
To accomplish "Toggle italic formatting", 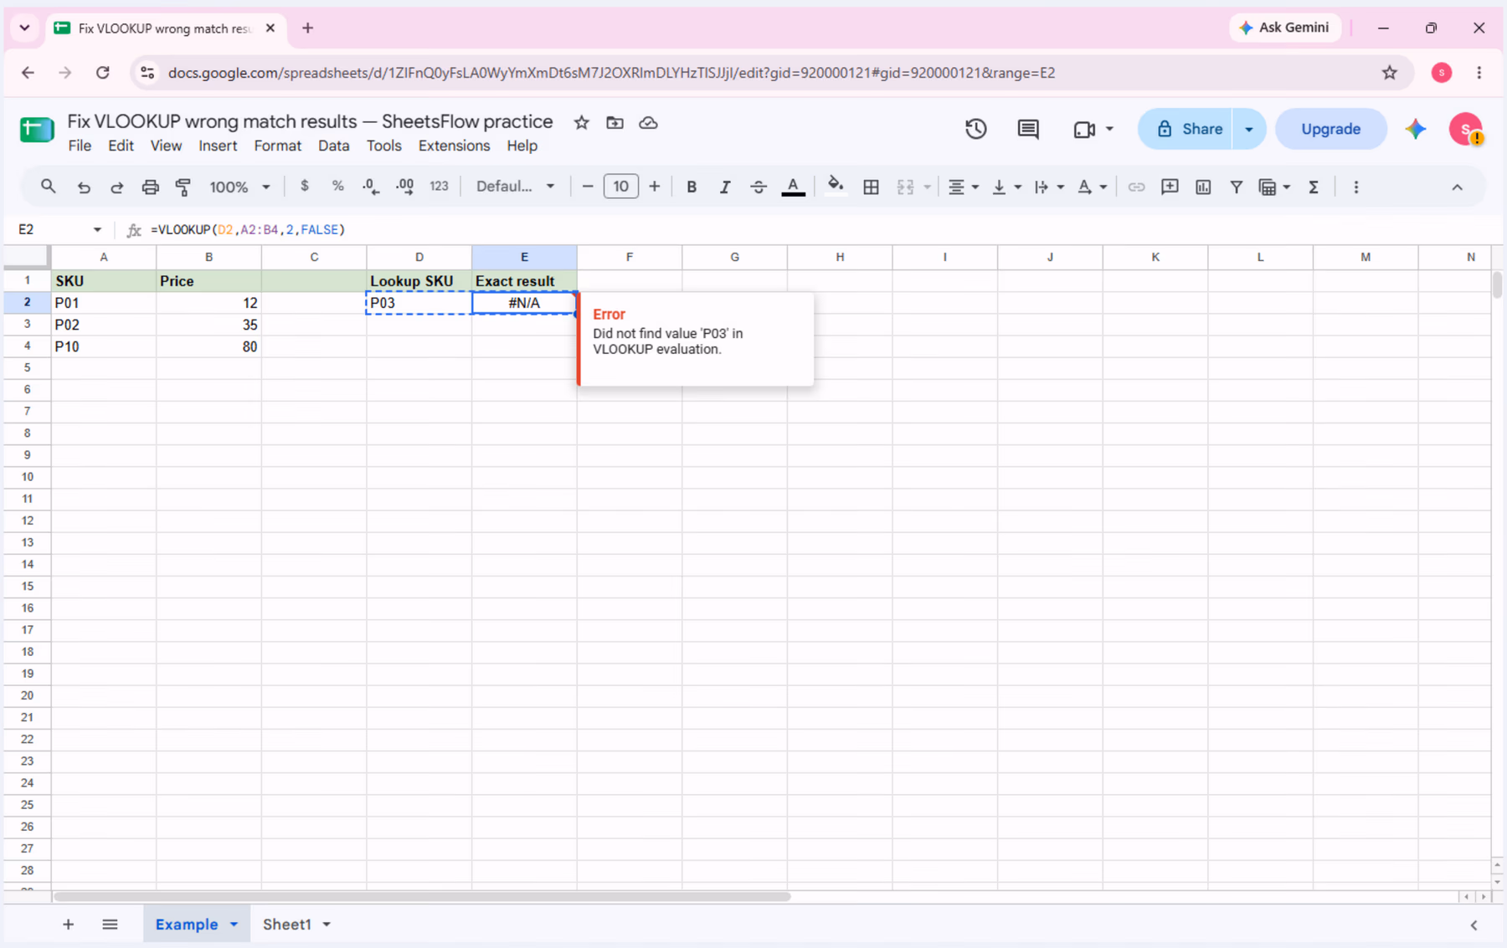I will click(x=724, y=187).
